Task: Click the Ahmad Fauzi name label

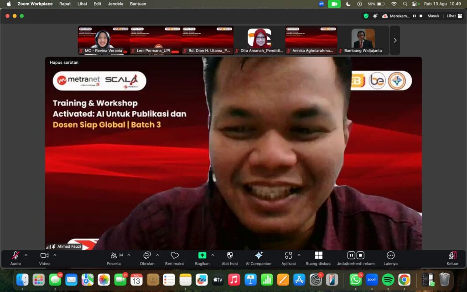Action: 69,246
